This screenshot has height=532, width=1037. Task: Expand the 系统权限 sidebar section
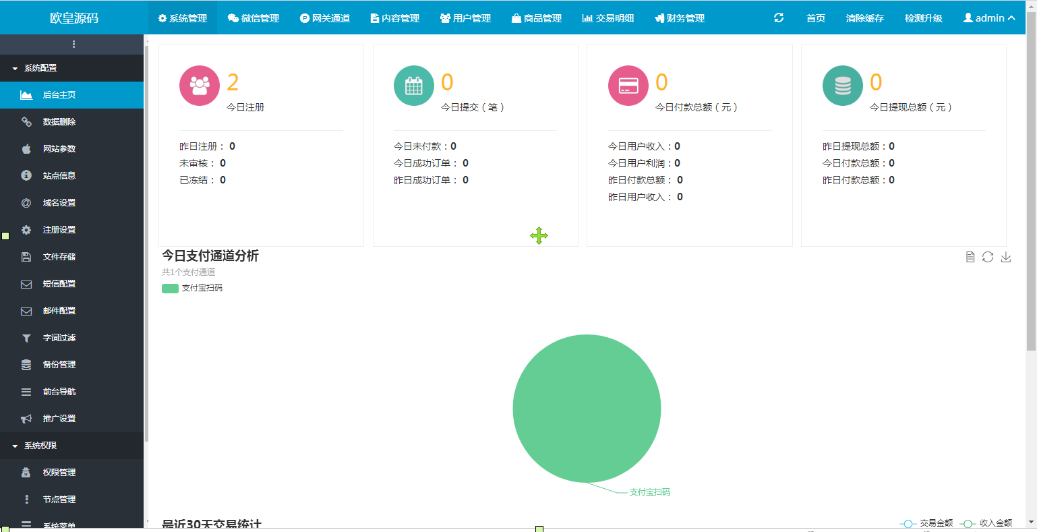tap(40, 446)
